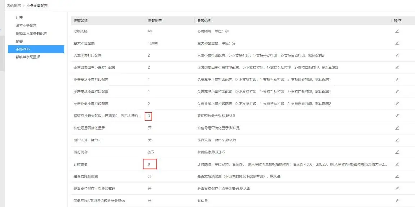This screenshot has height=207, width=415.
Task: Click pencil icon for 免费离场小票打印配置
Action: tap(397, 80)
